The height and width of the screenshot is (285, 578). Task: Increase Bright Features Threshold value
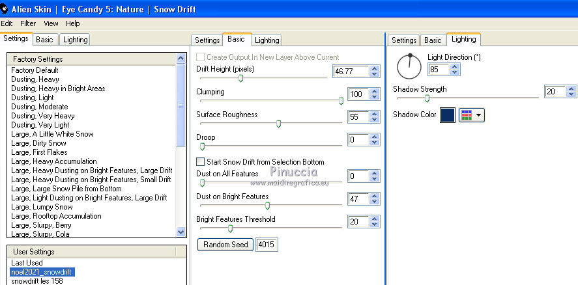375,219
